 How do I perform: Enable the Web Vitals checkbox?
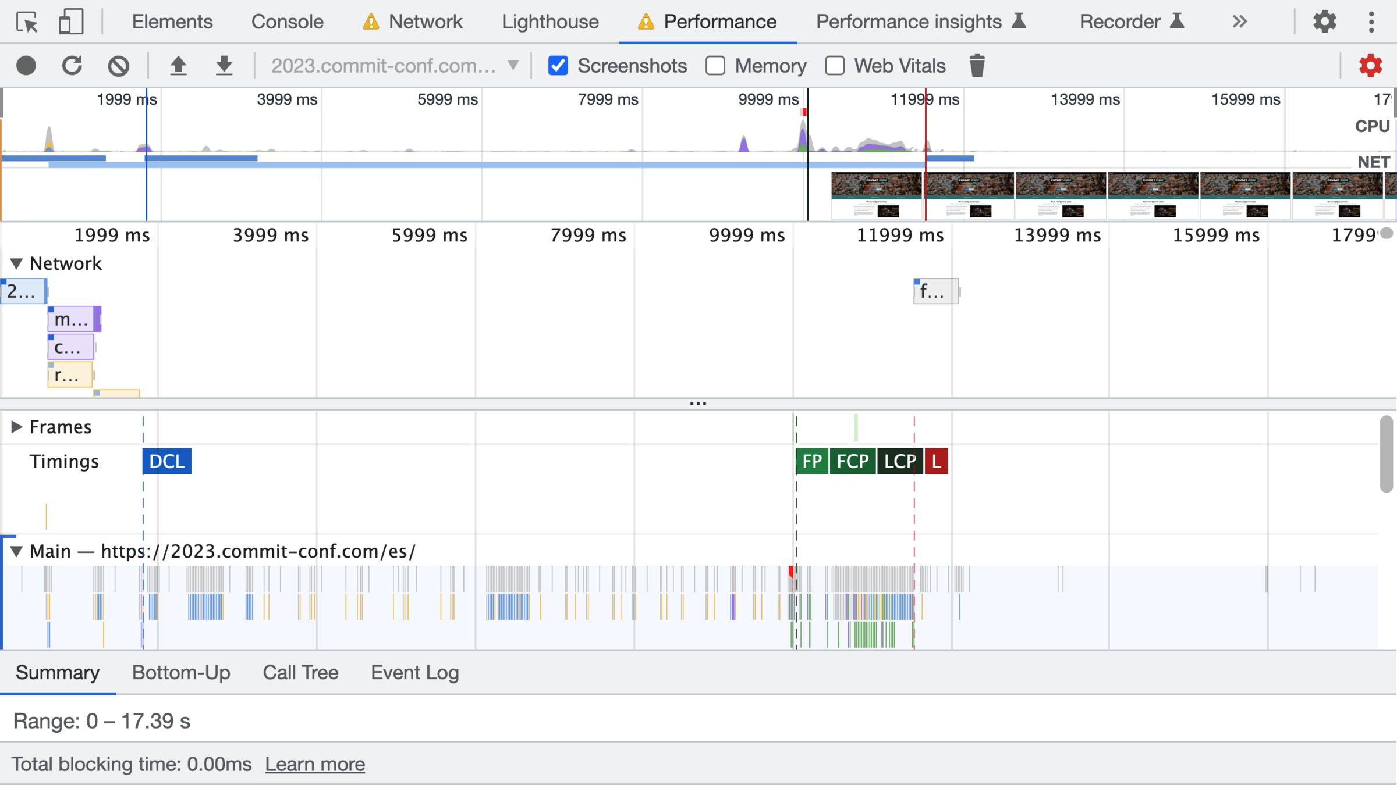[835, 66]
